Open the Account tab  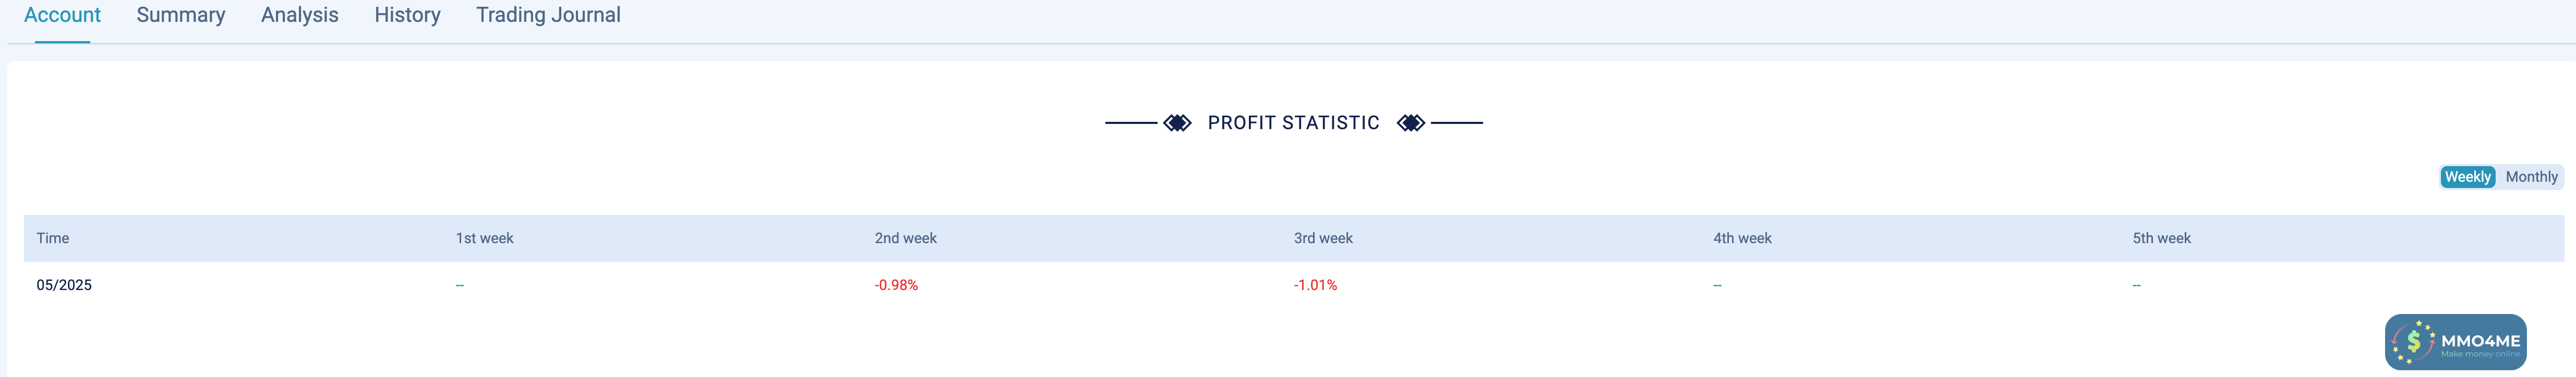pyautogui.click(x=62, y=15)
